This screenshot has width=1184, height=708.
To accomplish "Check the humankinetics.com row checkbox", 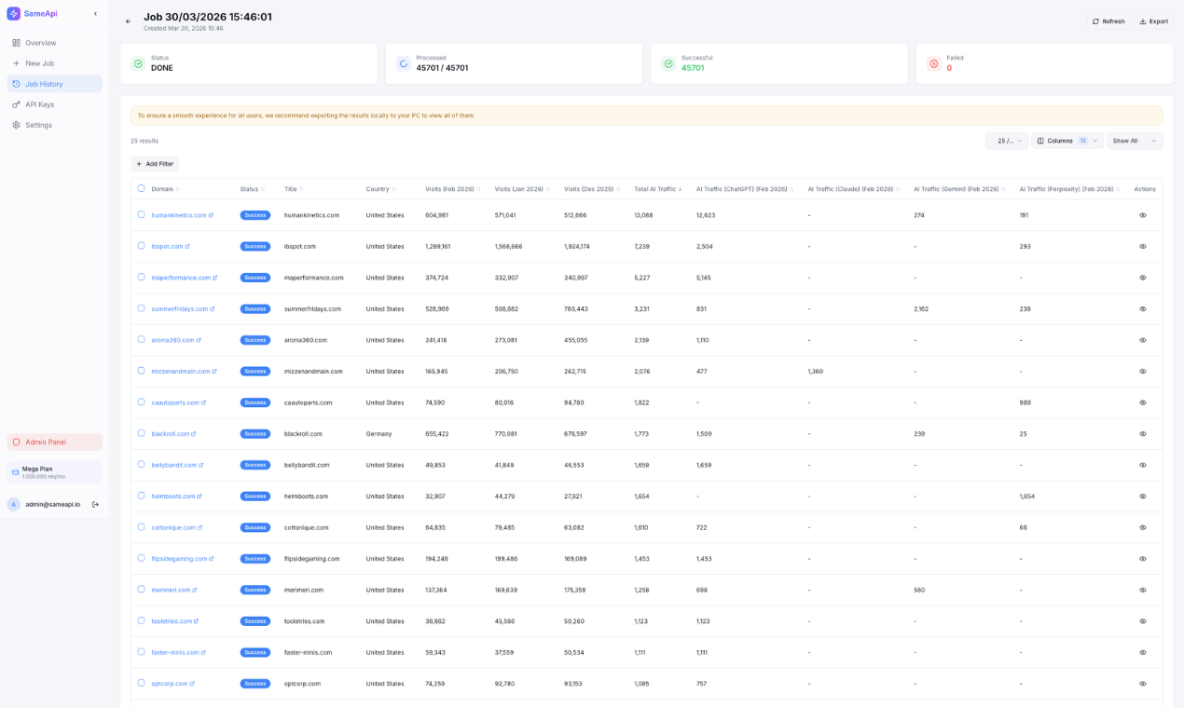I will [x=142, y=214].
